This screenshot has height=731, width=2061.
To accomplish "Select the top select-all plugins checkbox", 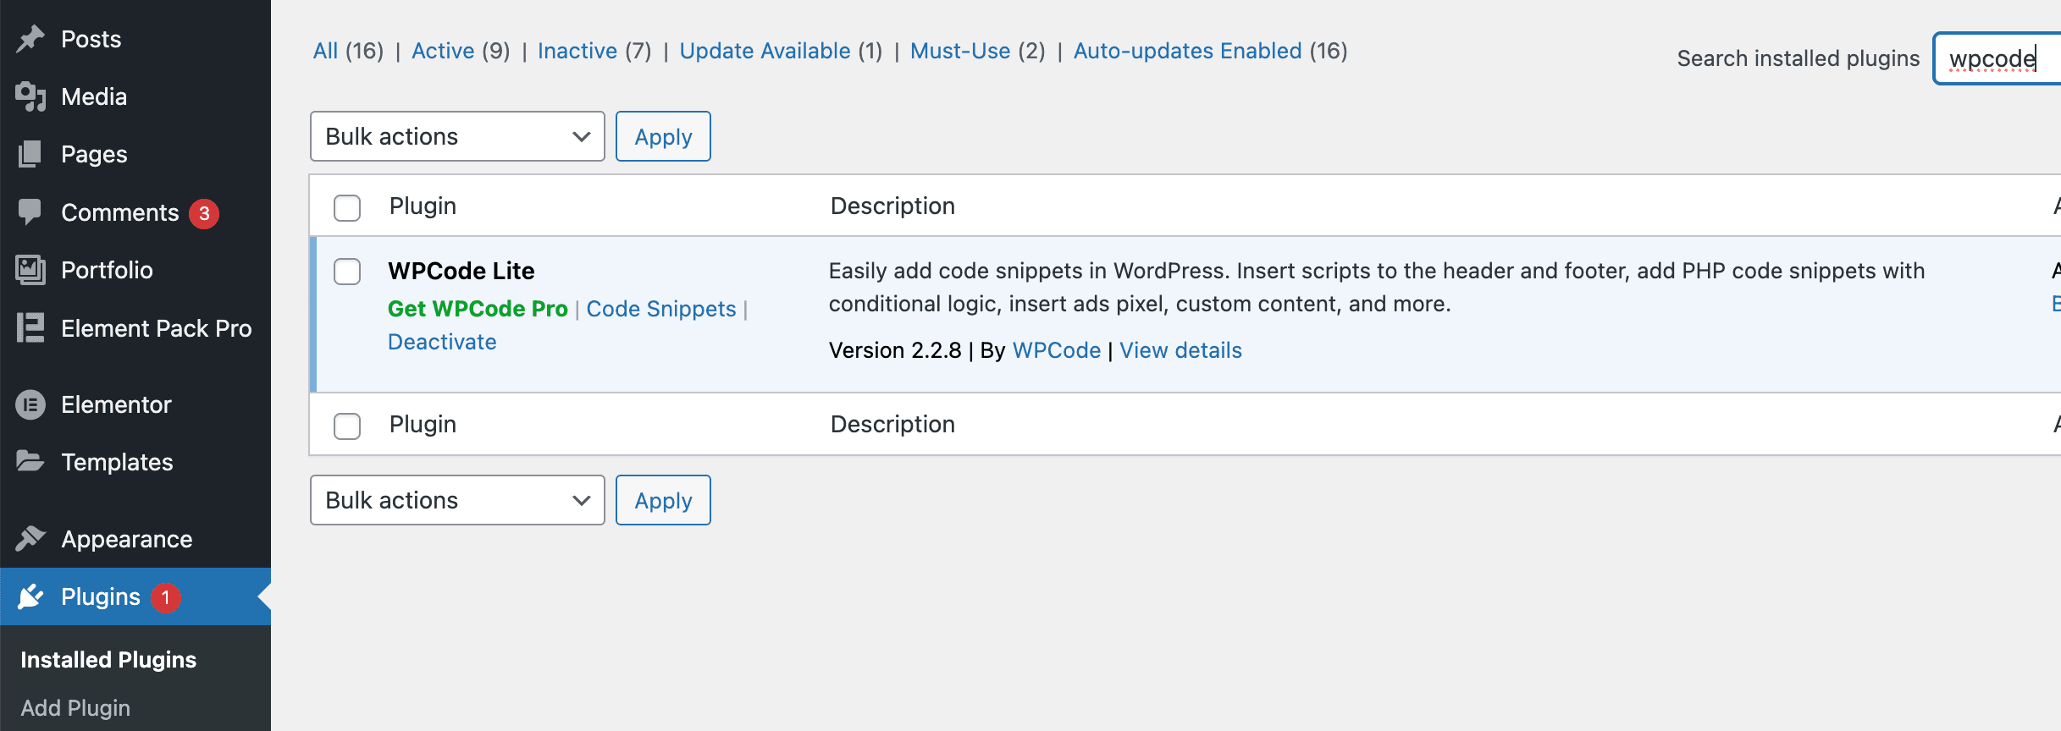I will [346, 207].
